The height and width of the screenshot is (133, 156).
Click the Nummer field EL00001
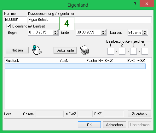(x=15, y=20)
